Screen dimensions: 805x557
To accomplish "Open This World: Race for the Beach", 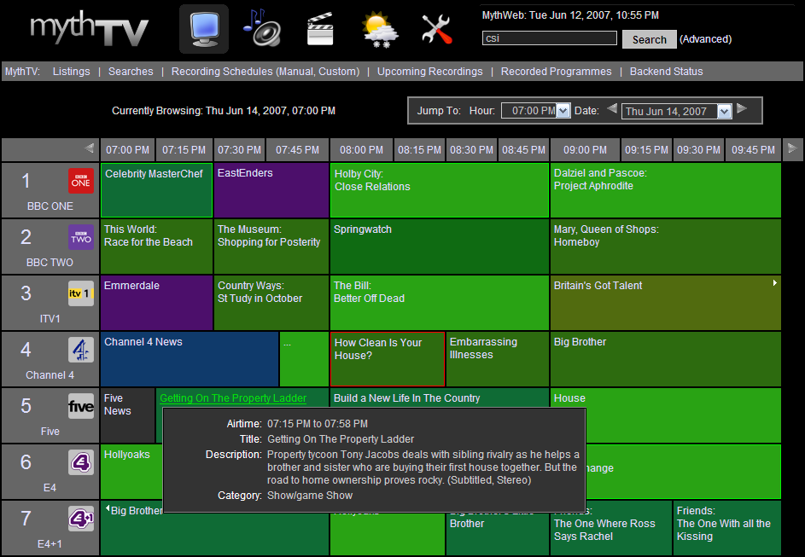I will coord(156,247).
